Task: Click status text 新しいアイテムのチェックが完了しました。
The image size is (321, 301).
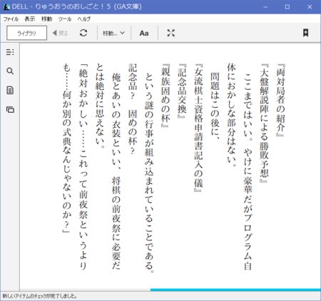Action: point(40,296)
